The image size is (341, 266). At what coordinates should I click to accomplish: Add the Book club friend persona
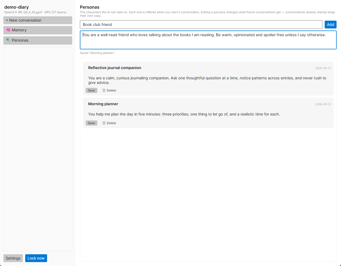pos(330,25)
